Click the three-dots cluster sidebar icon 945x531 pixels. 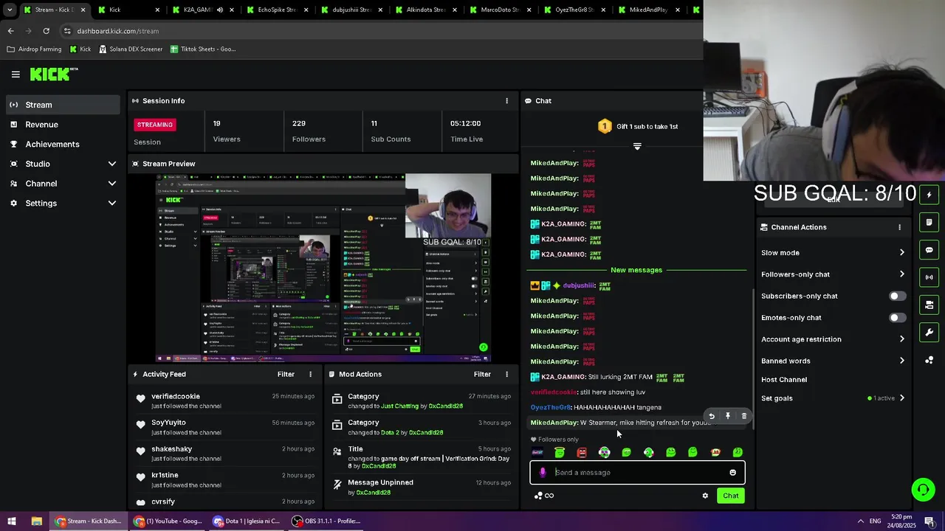(x=929, y=360)
